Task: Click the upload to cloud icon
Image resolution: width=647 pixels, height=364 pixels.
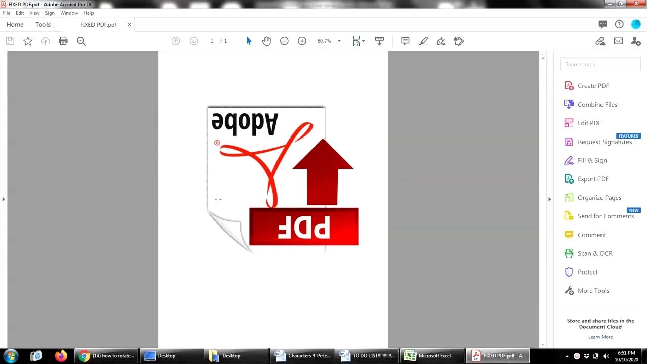Action: click(45, 41)
